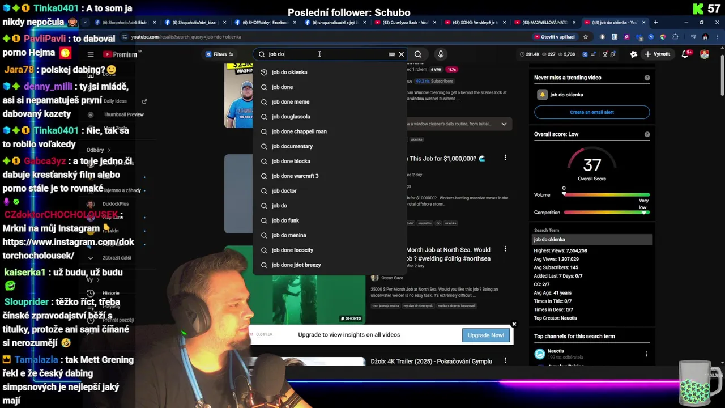Start voice search with microphone icon
Screen dimensions: 725x408
coord(441,54)
